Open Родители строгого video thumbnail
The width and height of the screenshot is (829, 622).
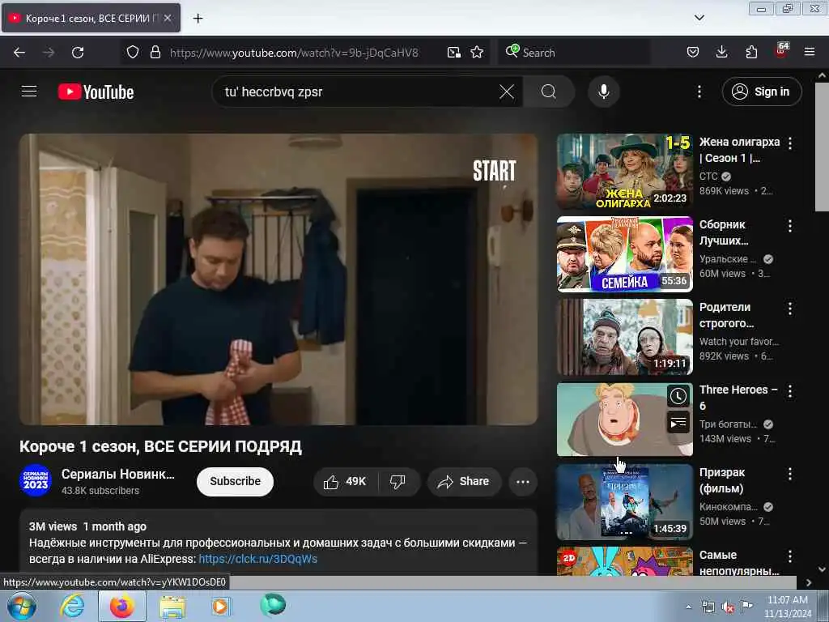pyautogui.click(x=624, y=337)
